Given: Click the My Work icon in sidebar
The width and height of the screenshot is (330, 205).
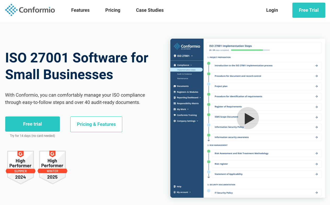Looking at the screenshot, I should point(175,109).
